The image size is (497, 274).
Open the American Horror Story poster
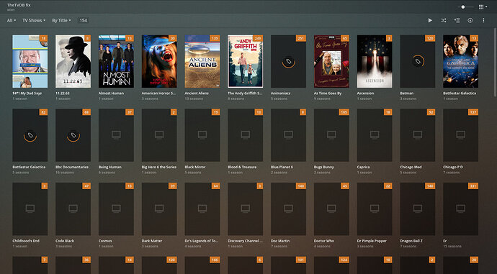click(x=159, y=61)
